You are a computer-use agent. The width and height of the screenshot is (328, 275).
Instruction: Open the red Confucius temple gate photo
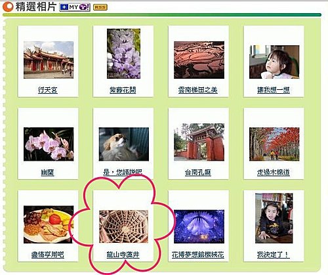pyautogui.click(x=199, y=142)
